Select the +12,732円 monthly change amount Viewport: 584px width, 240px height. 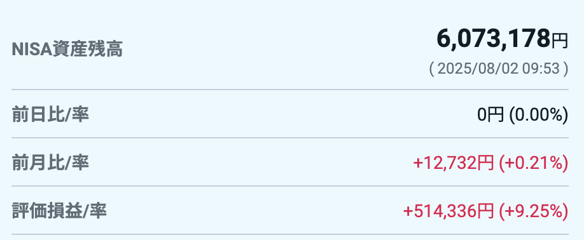[x=454, y=163]
